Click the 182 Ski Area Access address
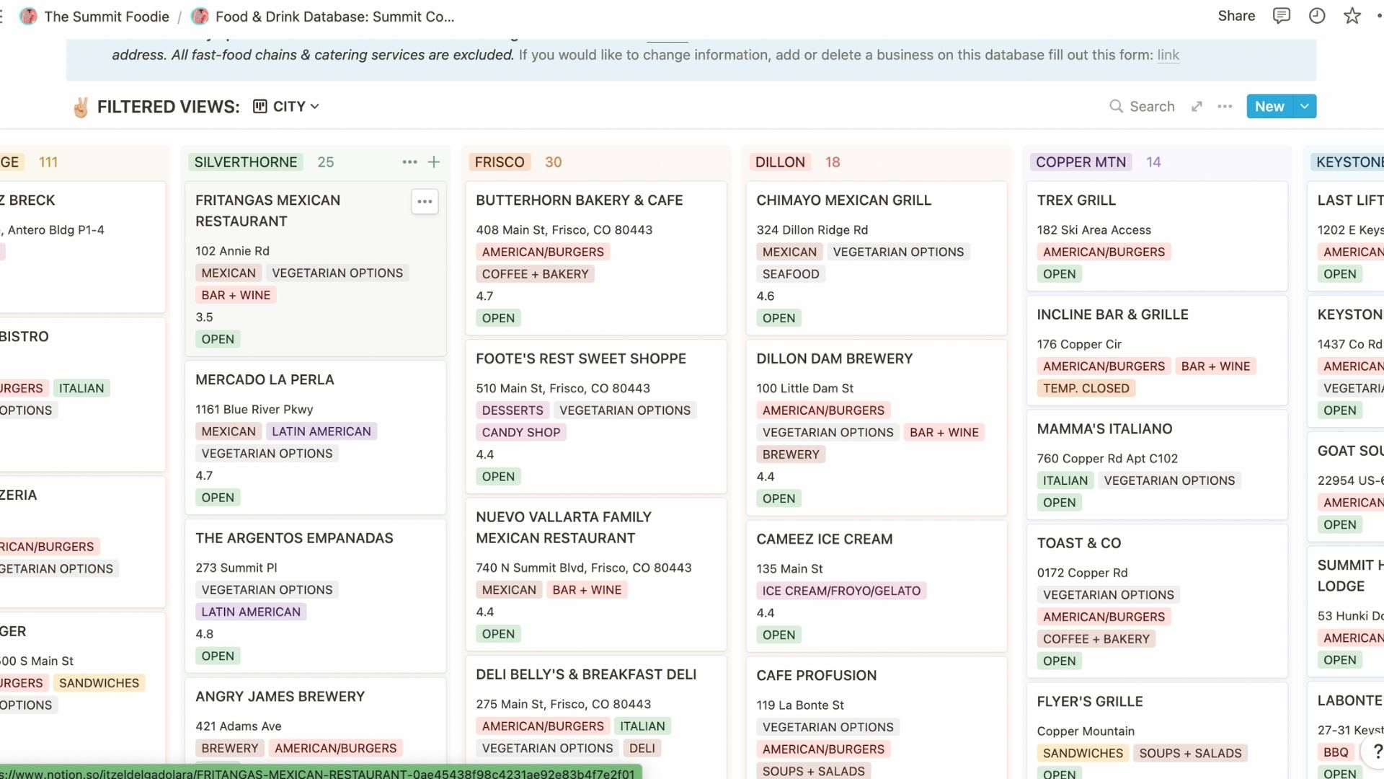The image size is (1384, 779). click(1094, 230)
